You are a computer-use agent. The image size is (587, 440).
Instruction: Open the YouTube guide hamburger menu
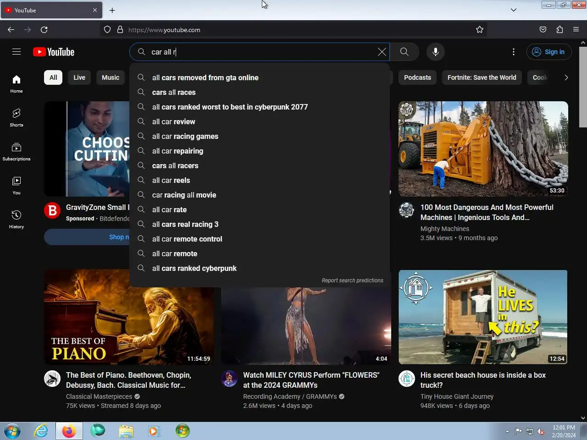click(17, 52)
